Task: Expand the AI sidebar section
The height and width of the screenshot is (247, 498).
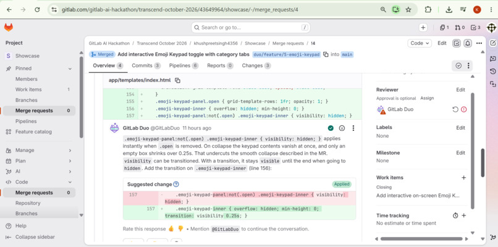Action: (70, 172)
